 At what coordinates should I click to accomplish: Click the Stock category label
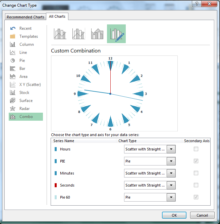(x=24, y=93)
